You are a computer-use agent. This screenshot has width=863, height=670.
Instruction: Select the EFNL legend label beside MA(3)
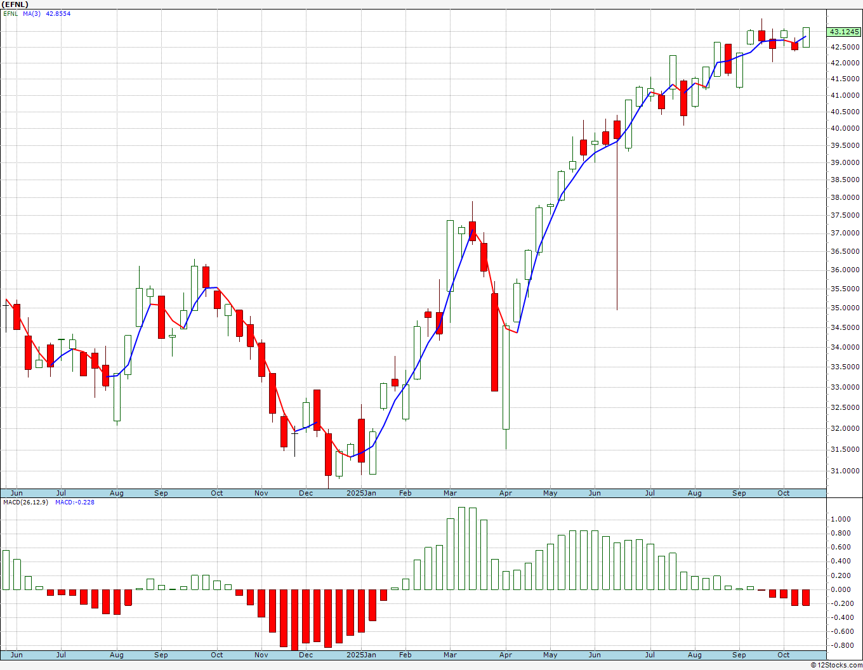(x=11, y=13)
